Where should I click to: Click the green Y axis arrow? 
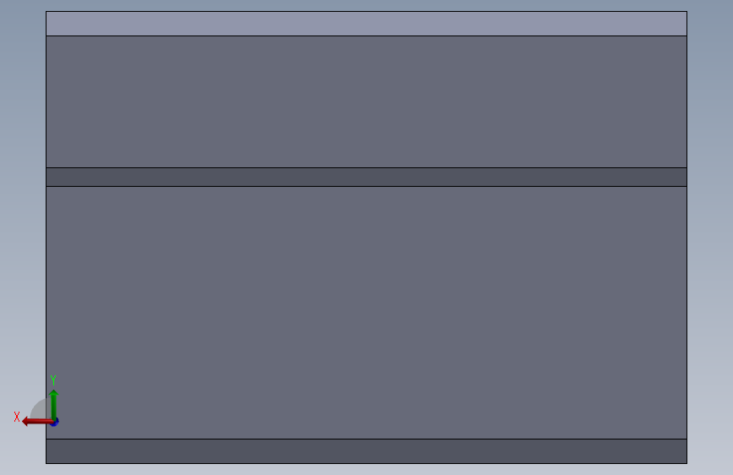(54, 405)
